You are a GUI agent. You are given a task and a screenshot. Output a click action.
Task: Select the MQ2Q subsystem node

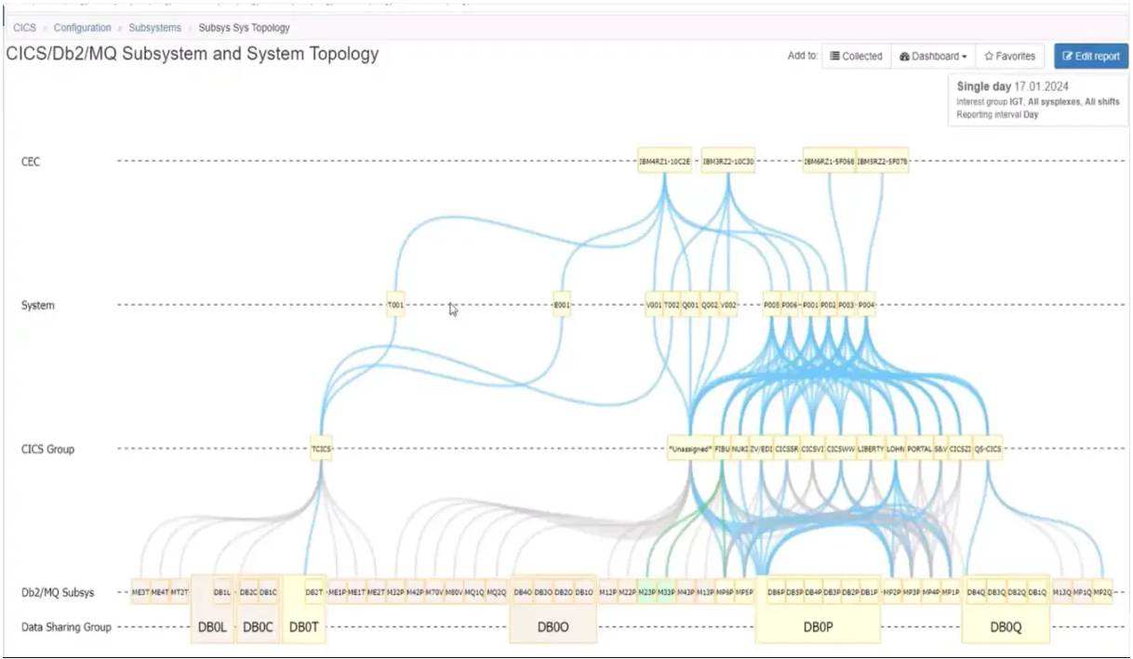(x=496, y=592)
